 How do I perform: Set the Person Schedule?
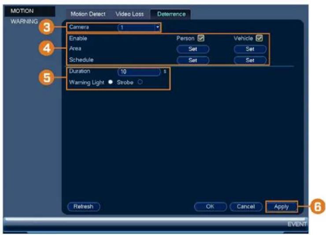tap(193, 60)
